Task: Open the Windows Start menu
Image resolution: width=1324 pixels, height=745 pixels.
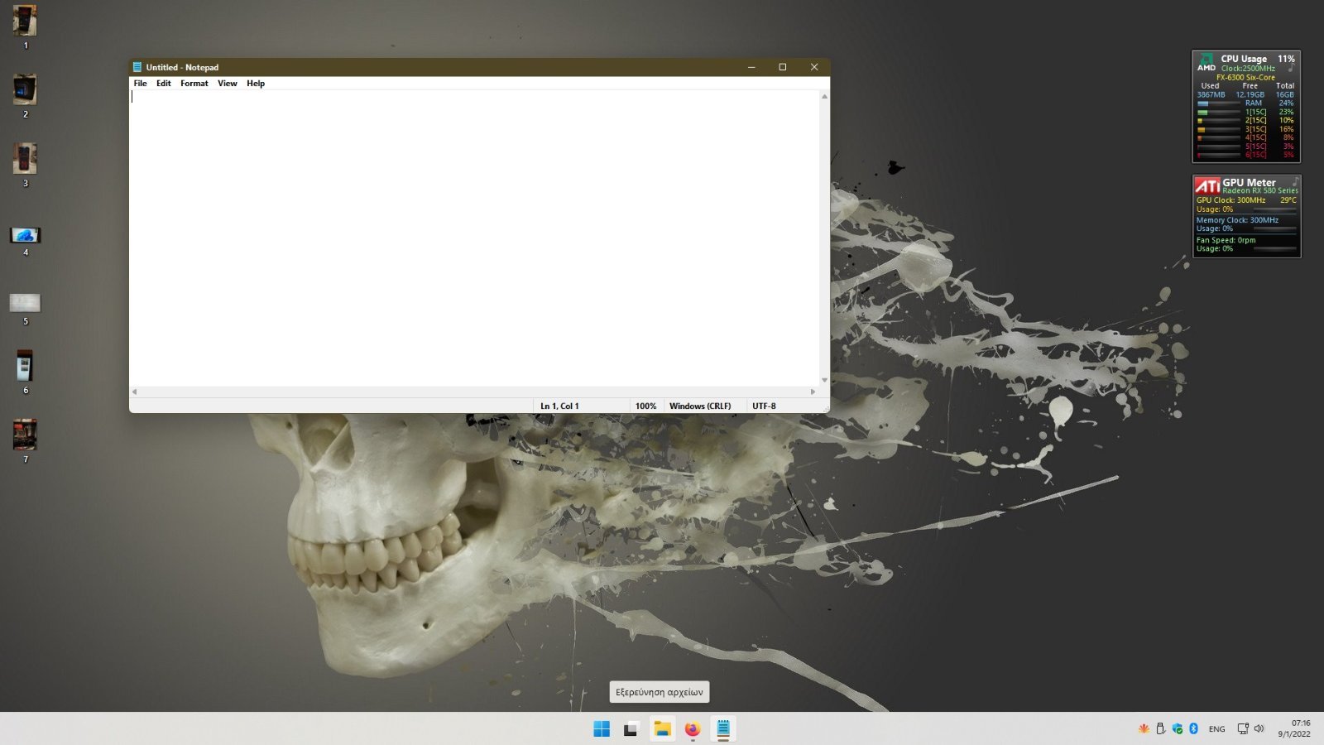Action: (x=602, y=728)
